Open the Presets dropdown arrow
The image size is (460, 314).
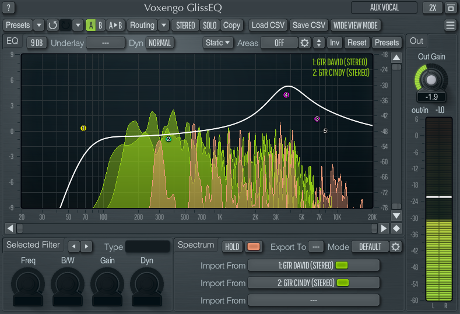pos(38,25)
